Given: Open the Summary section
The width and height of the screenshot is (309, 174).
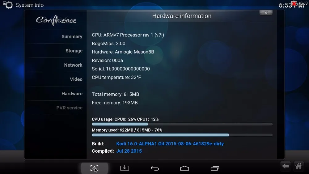Looking at the screenshot, I should 72,37.
